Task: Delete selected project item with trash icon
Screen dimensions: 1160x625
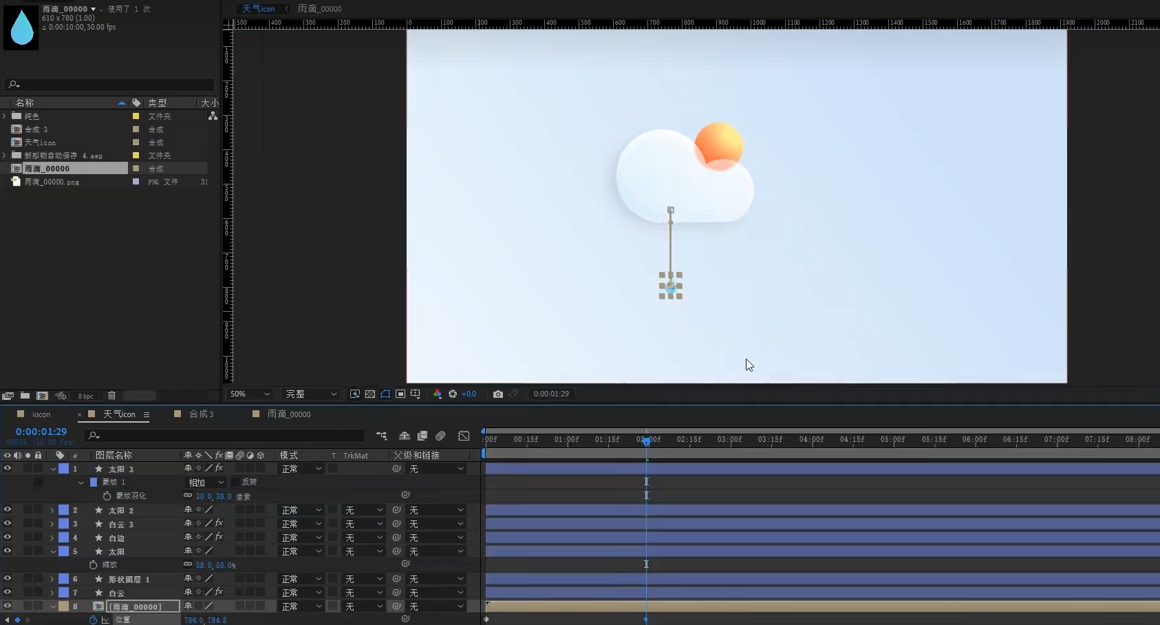Action: pos(111,396)
